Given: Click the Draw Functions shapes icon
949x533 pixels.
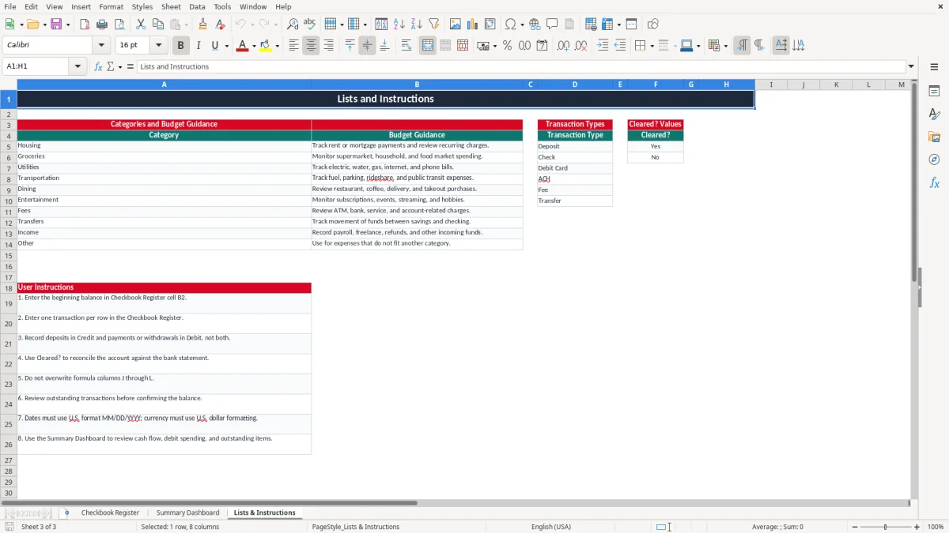Looking at the screenshot, I should [652, 24].
